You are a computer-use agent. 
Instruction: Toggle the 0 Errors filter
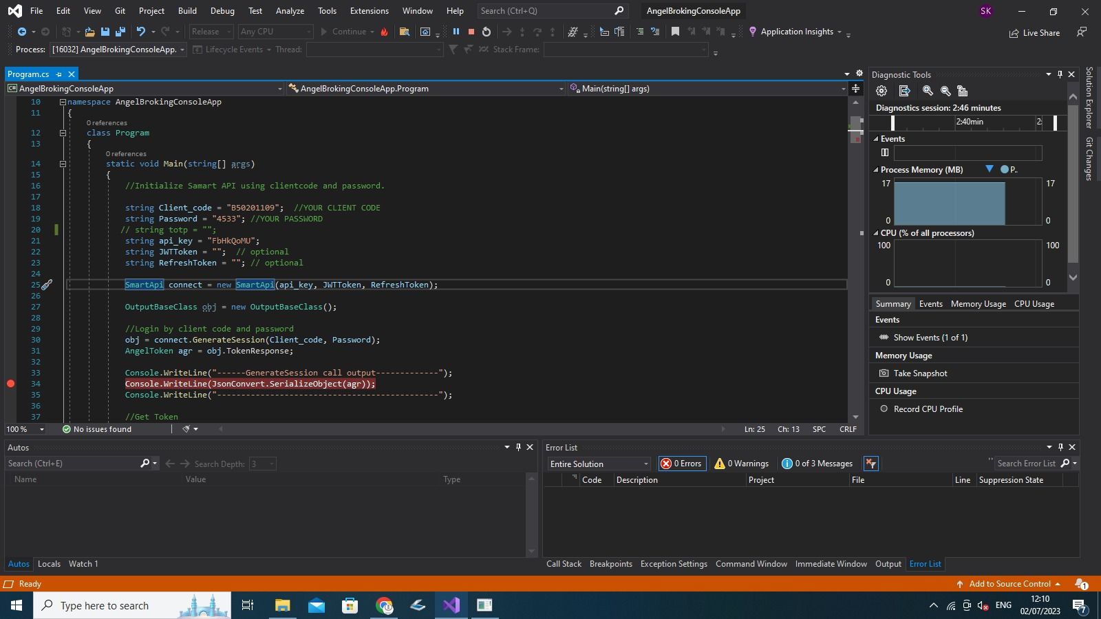[681, 464]
